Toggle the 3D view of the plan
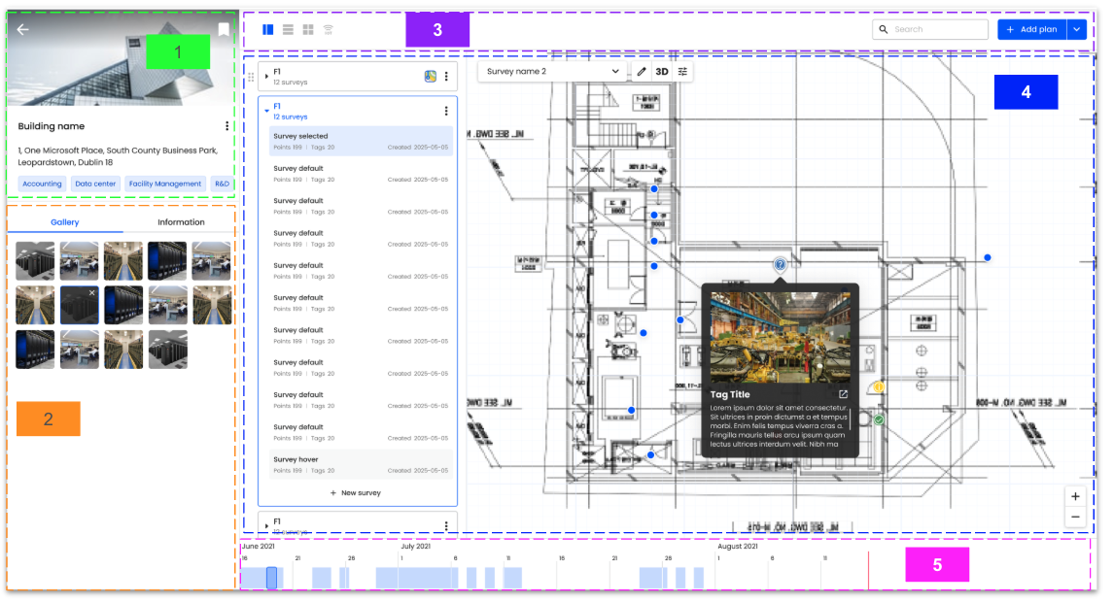1114x603 pixels. coord(662,72)
